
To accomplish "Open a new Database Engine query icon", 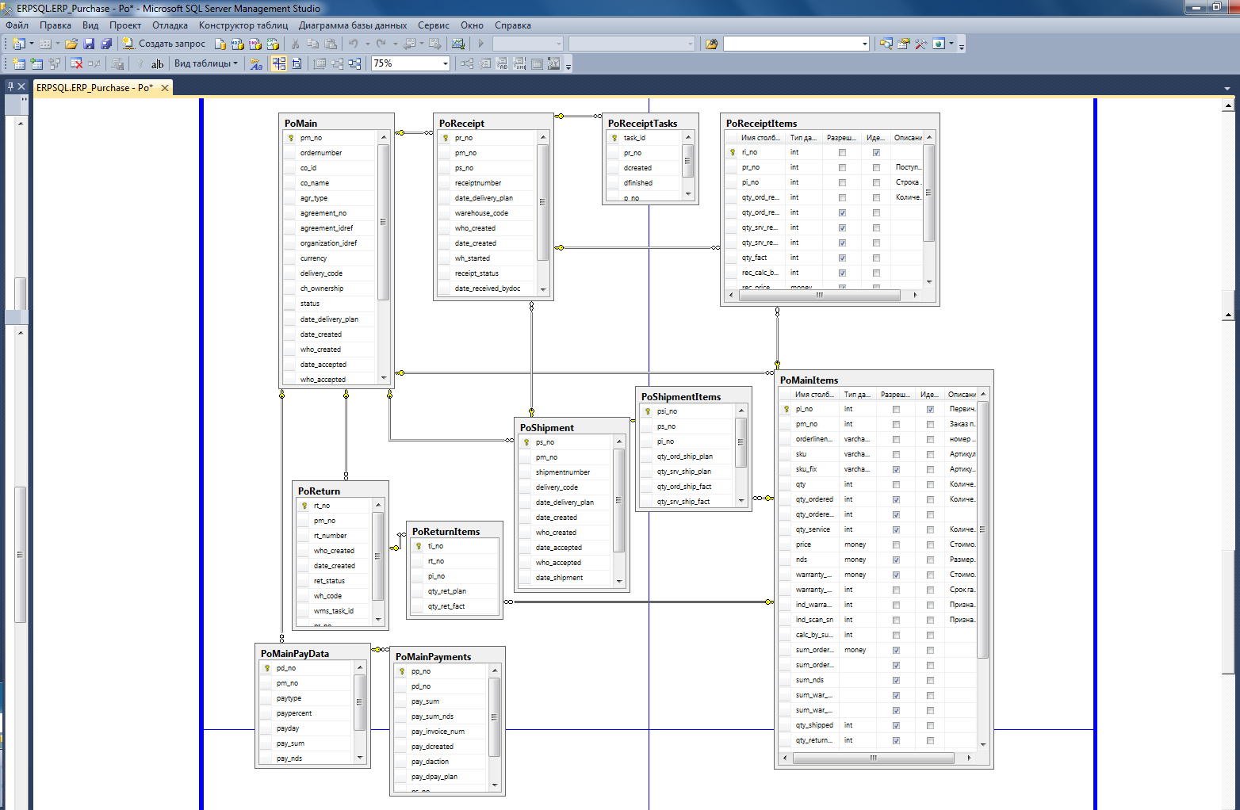I will [x=220, y=44].
